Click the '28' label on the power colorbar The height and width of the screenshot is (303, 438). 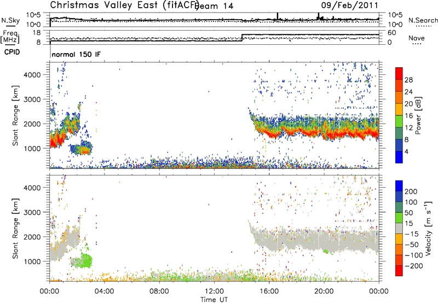click(x=408, y=80)
